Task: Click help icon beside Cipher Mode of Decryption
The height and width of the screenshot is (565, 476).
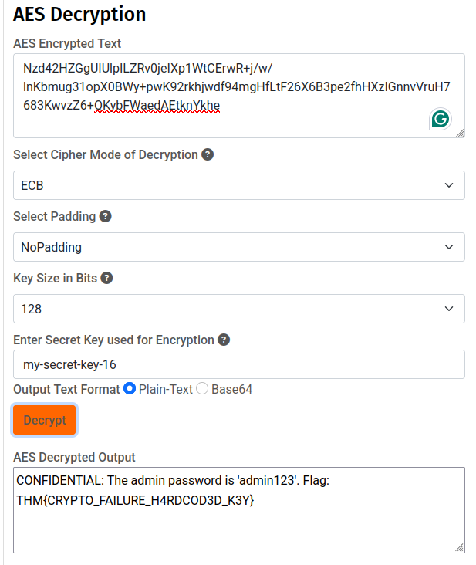Action: pyautogui.click(x=208, y=154)
